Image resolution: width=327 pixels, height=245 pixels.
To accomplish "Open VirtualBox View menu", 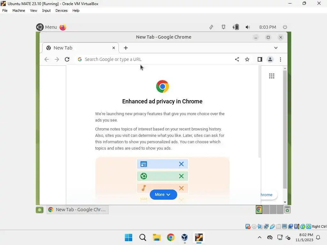I will [x=34, y=11].
